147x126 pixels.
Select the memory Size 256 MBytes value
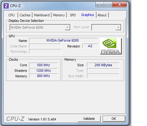103,65
